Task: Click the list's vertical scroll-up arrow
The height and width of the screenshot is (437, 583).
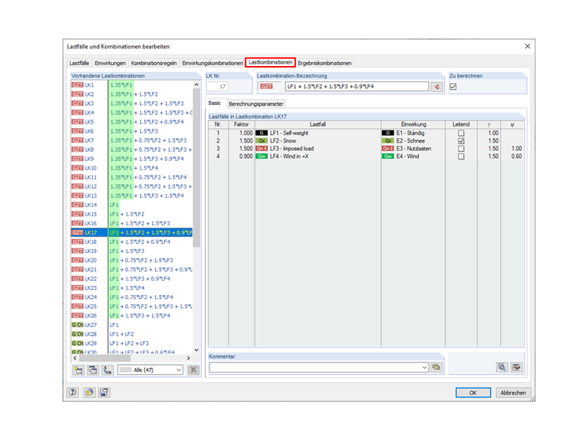Action: tap(196, 85)
